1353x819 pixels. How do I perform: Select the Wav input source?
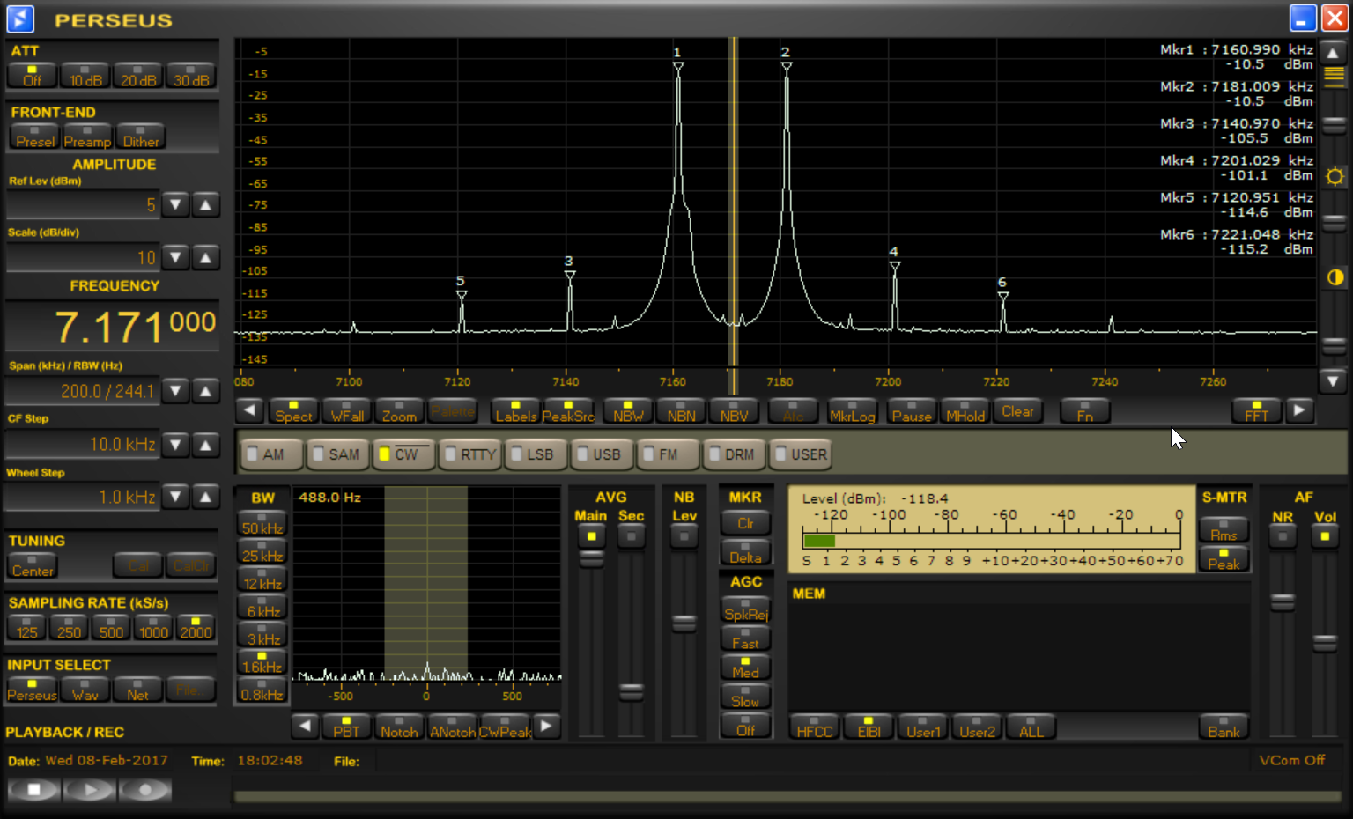[x=85, y=690]
